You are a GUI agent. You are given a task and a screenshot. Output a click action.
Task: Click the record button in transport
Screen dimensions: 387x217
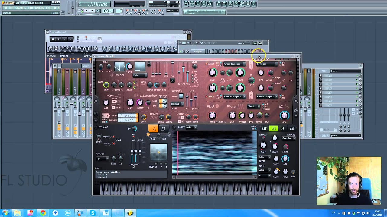tap(98, 11)
